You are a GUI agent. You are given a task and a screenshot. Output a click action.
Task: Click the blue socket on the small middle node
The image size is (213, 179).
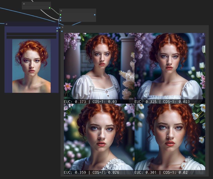click(60, 17)
